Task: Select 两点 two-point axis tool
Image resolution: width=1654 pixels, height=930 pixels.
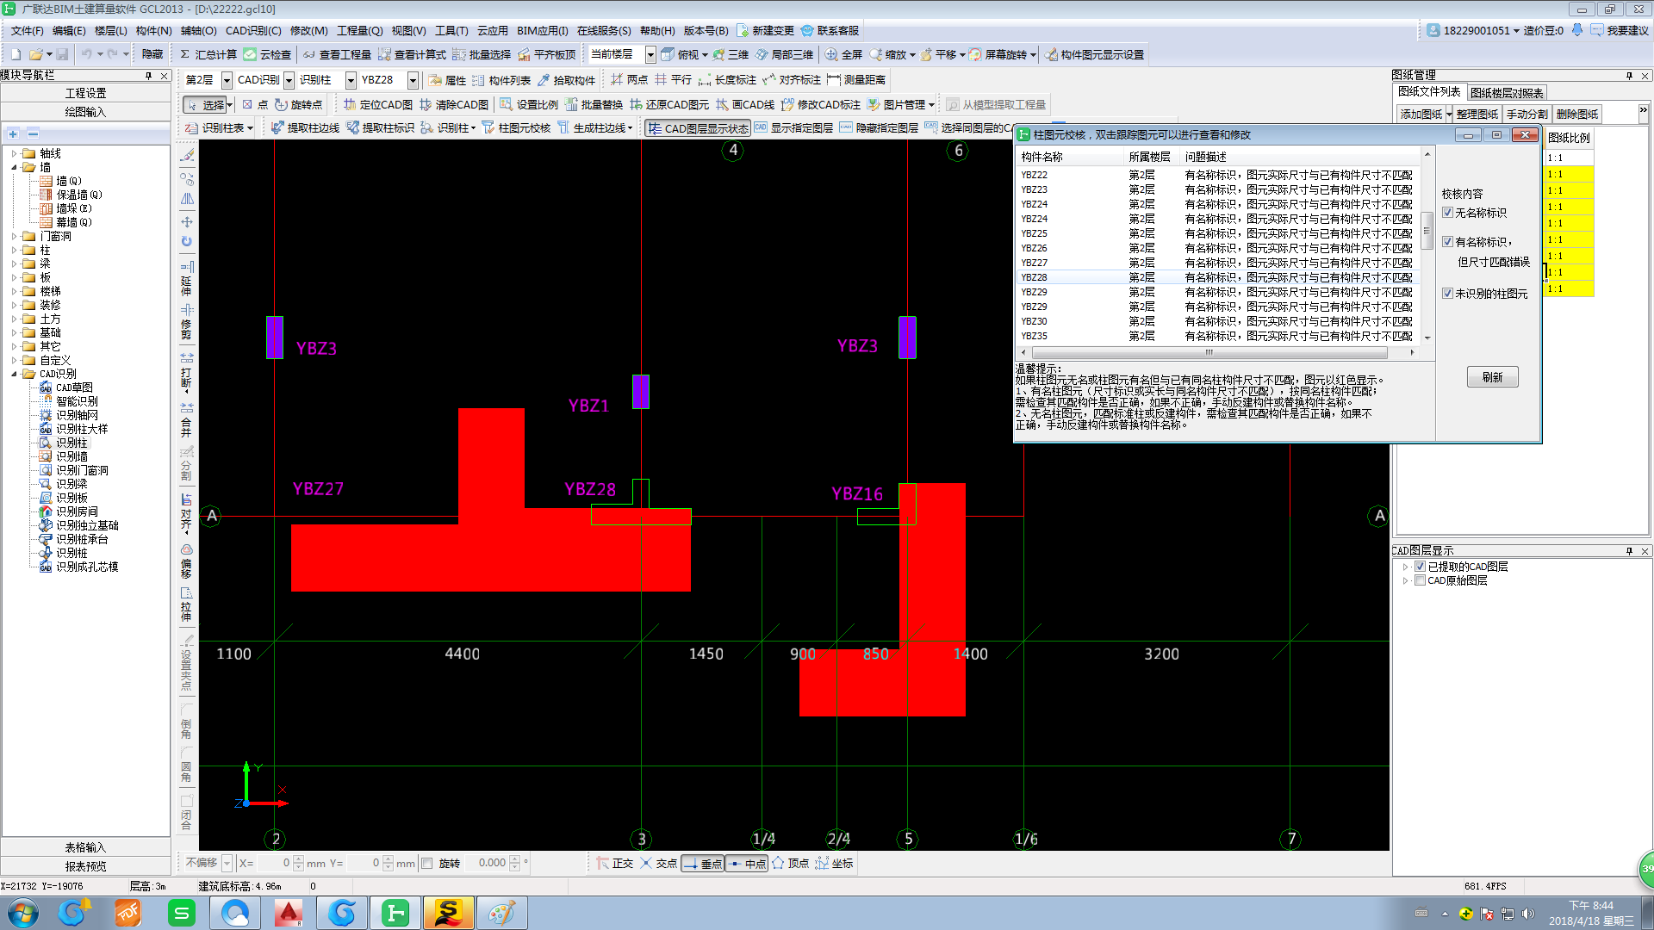Action: point(629,80)
